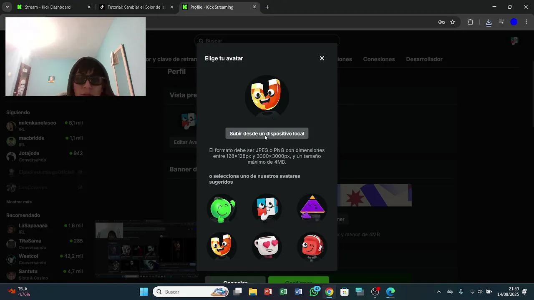Close the Elige tu avatar dialog

tap(322, 58)
